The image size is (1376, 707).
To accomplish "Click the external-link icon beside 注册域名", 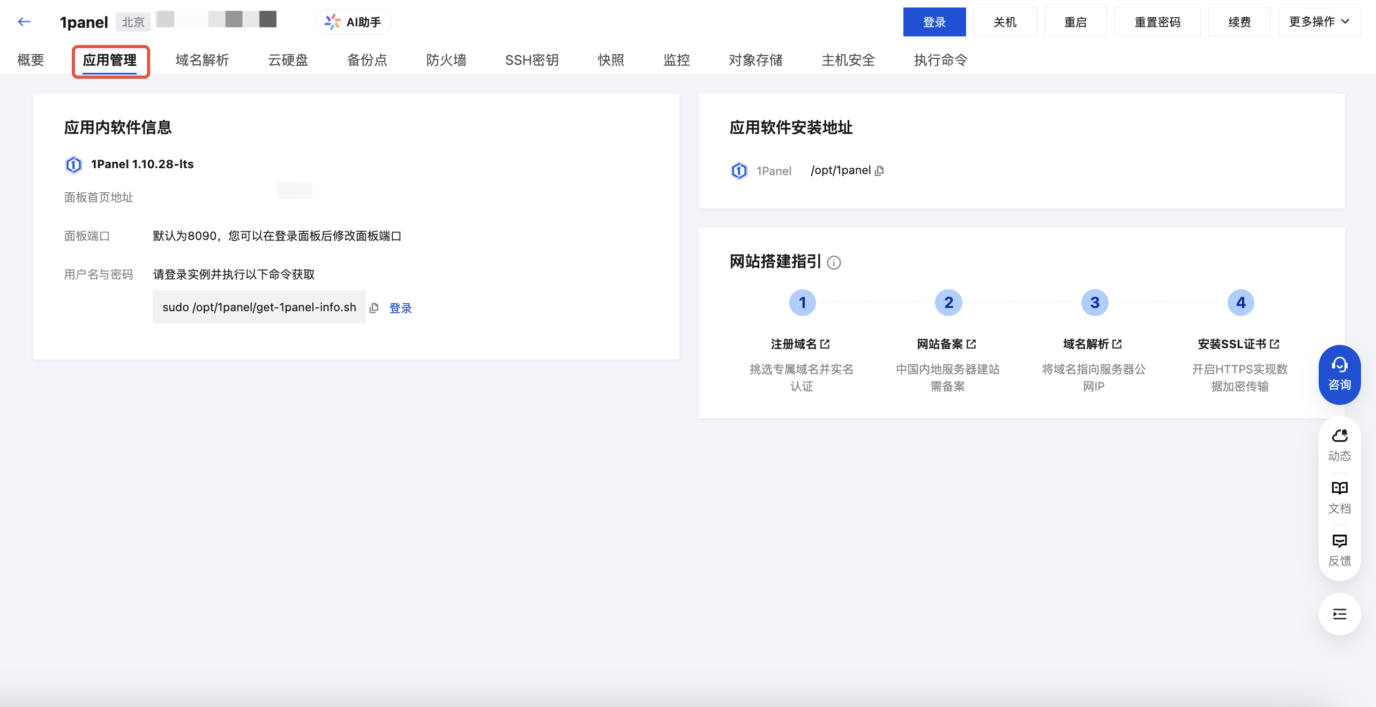I will coord(825,344).
